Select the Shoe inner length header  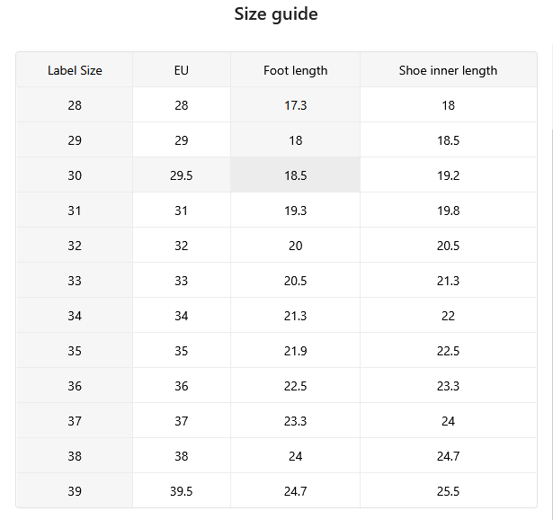click(449, 70)
